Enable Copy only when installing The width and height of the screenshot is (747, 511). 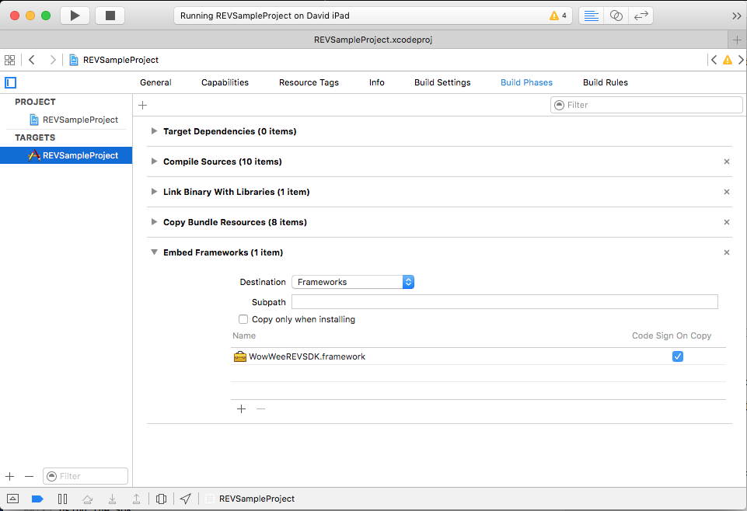[243, 319]
